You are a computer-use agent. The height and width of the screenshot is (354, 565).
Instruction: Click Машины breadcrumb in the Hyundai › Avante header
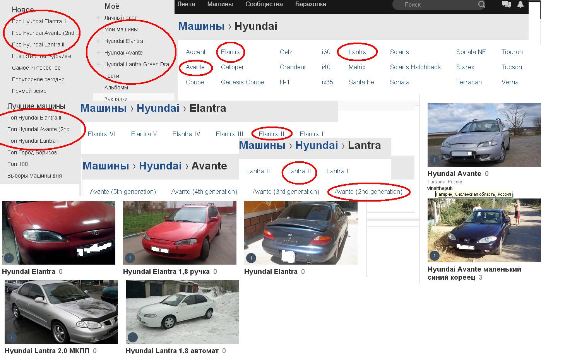[106, 166]
